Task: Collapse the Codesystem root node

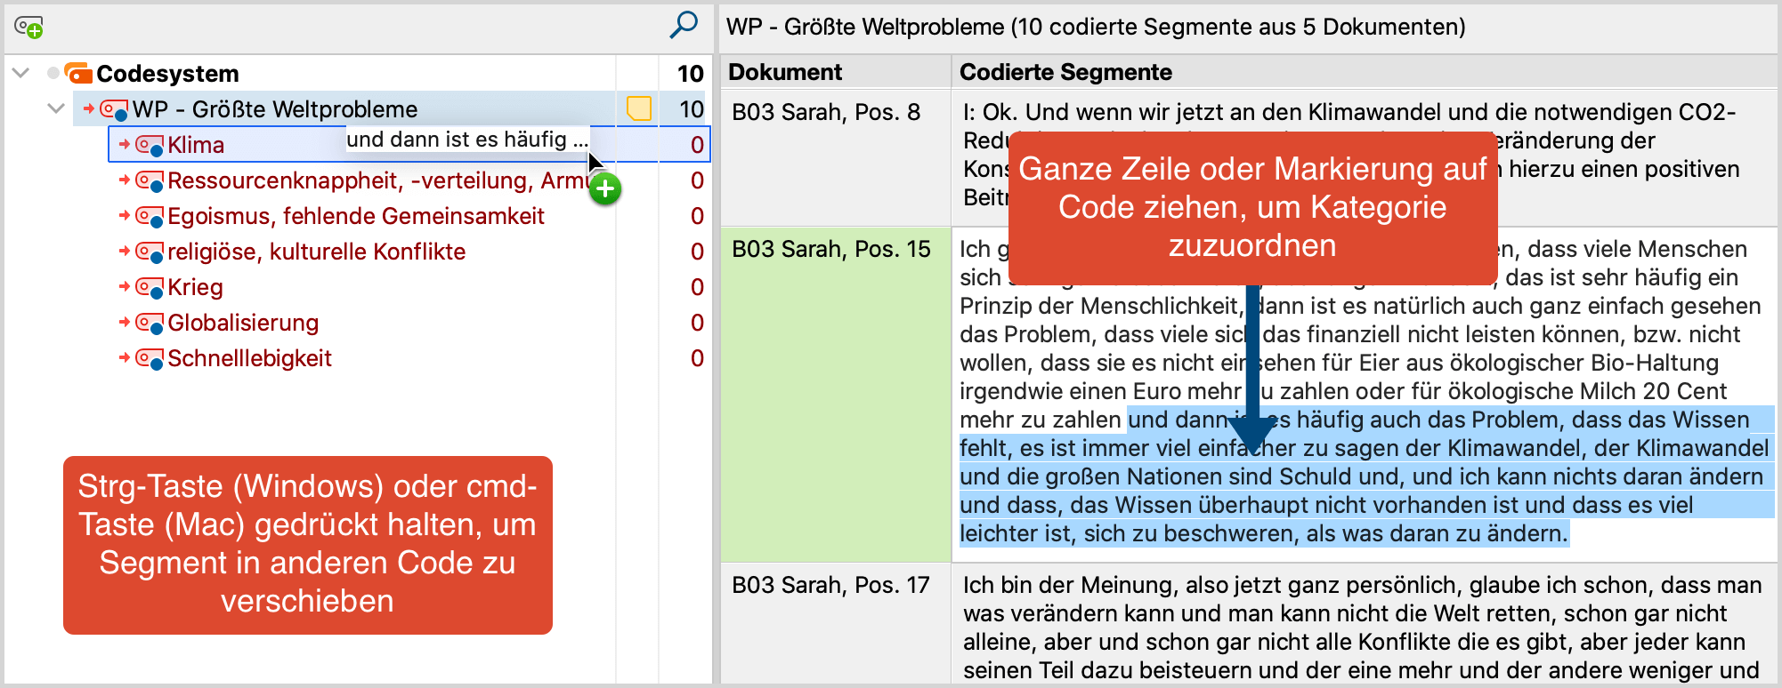Action: (x=21, y=73)
